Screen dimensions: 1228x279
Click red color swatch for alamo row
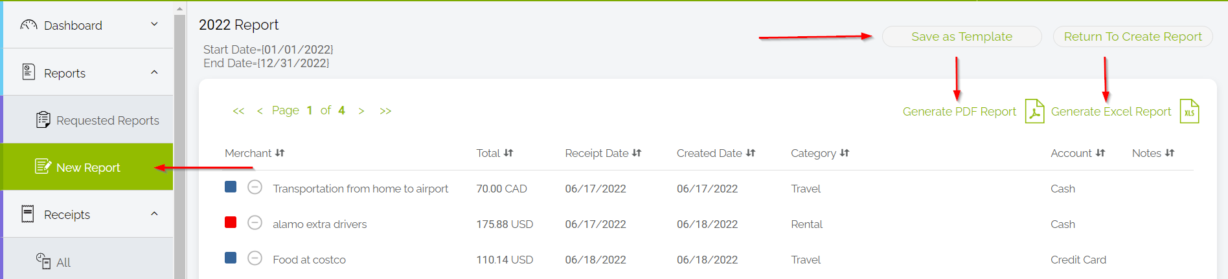point(231,222)
